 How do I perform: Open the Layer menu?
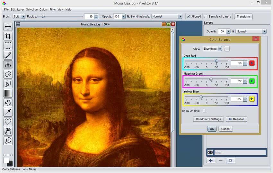(21, 9)
